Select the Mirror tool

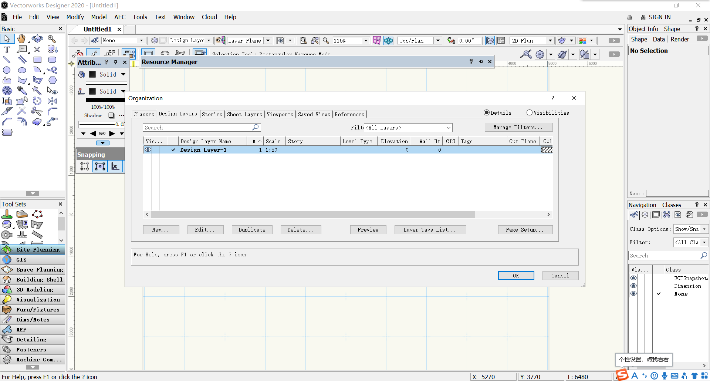pos(52,101)
